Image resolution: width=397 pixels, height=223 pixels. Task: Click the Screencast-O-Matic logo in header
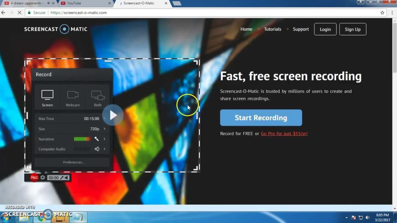(56, 29)
